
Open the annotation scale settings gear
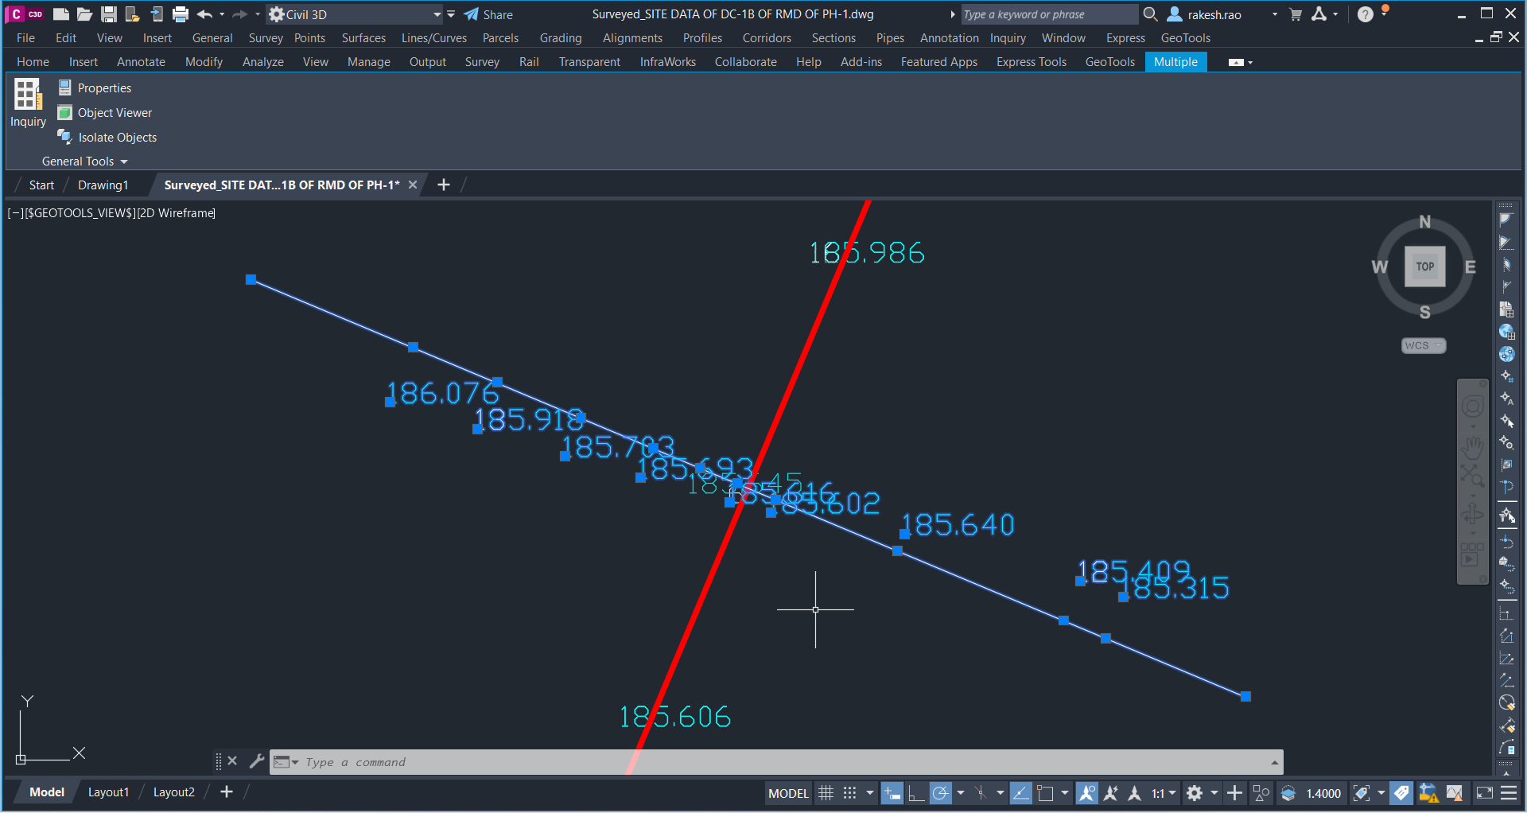(1195, 792)
